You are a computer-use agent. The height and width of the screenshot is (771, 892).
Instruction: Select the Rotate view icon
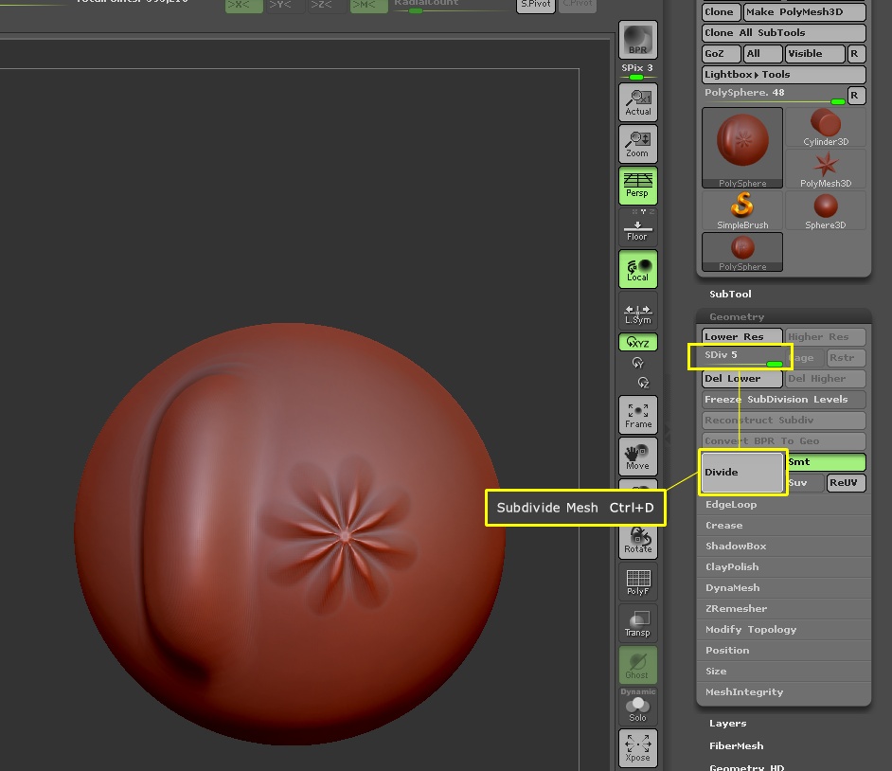(x=637, y=542)
